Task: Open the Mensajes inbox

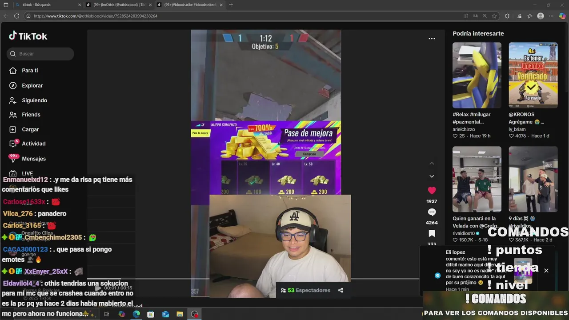Action: pyautogui.click(x=34, y=159)
